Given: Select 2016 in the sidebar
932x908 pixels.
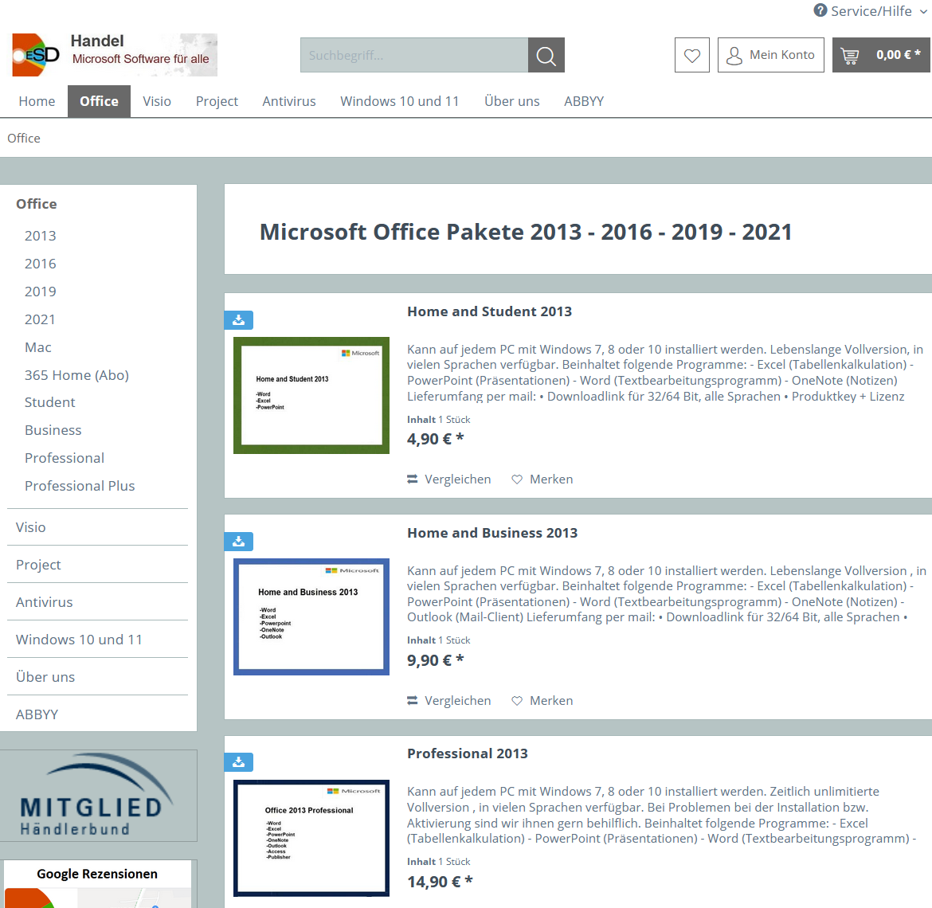Looking at the screenshot, I should tap(41, 264).
